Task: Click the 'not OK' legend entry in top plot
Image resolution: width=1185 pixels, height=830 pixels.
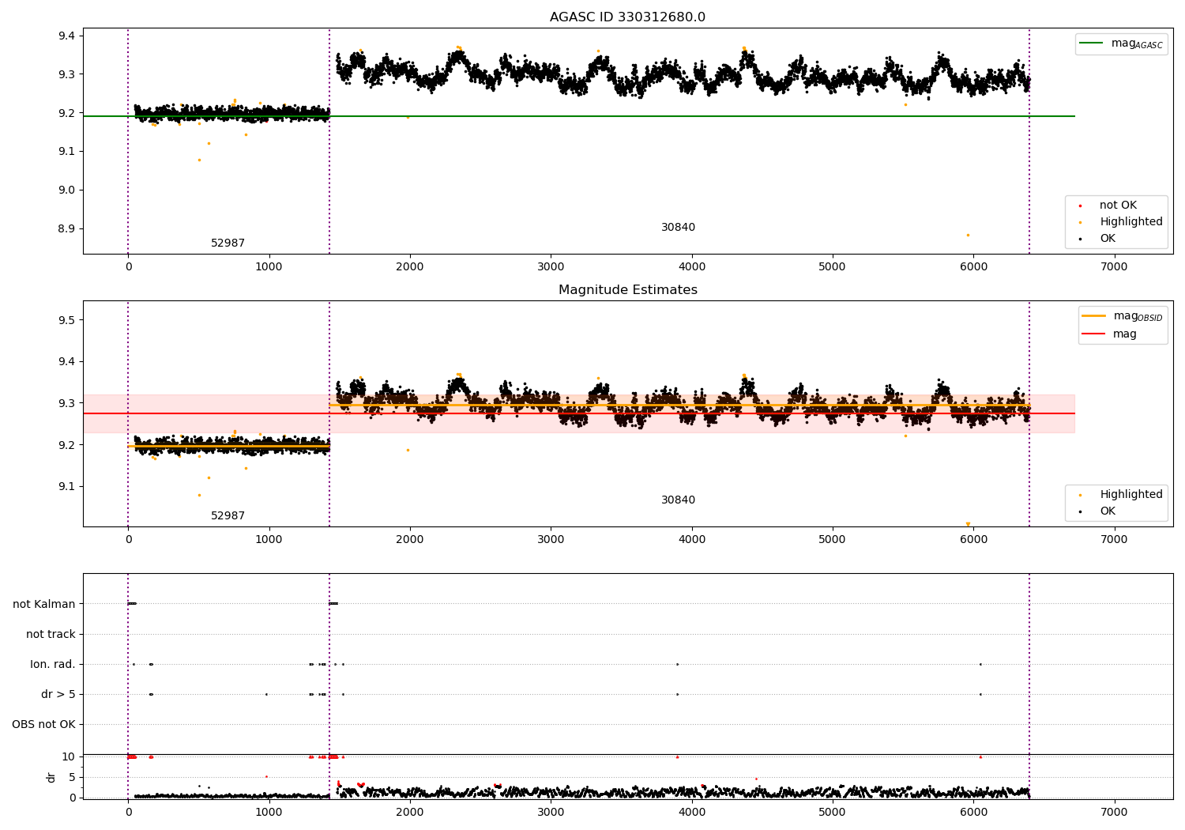Action: [1118, 206]
